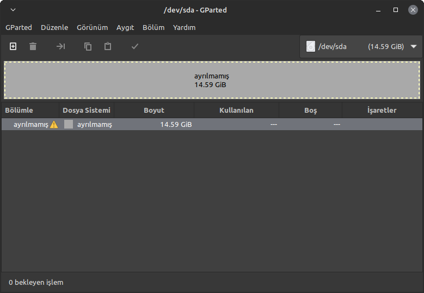Click the Boş column header
This screenshot has width=424, height=293.
[x=310, y=110]
